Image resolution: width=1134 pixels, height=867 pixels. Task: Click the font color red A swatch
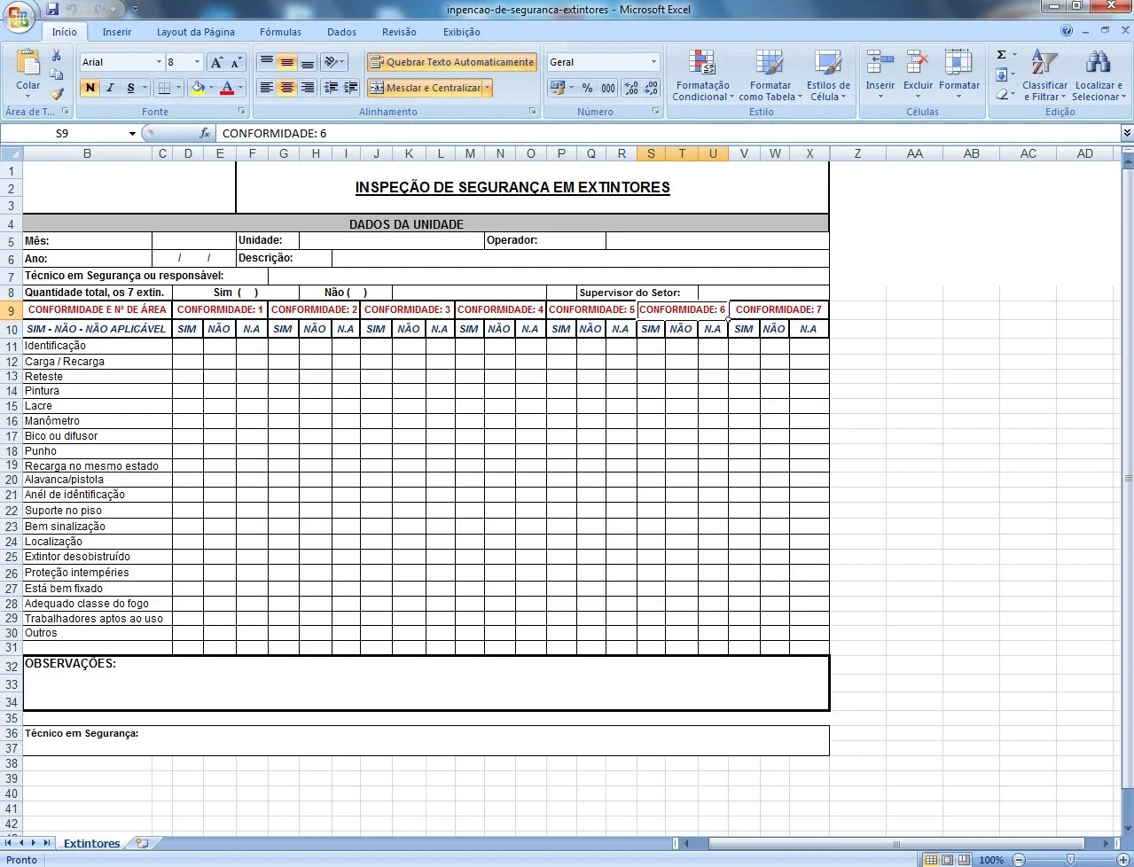pos(227,88)
